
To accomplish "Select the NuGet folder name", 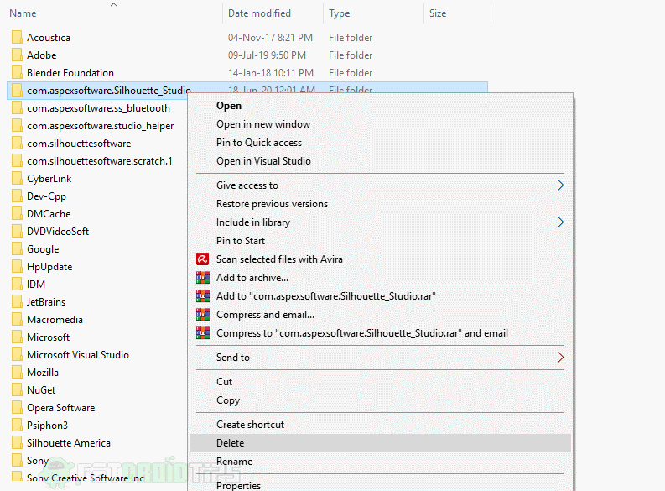I will point(41,389).
